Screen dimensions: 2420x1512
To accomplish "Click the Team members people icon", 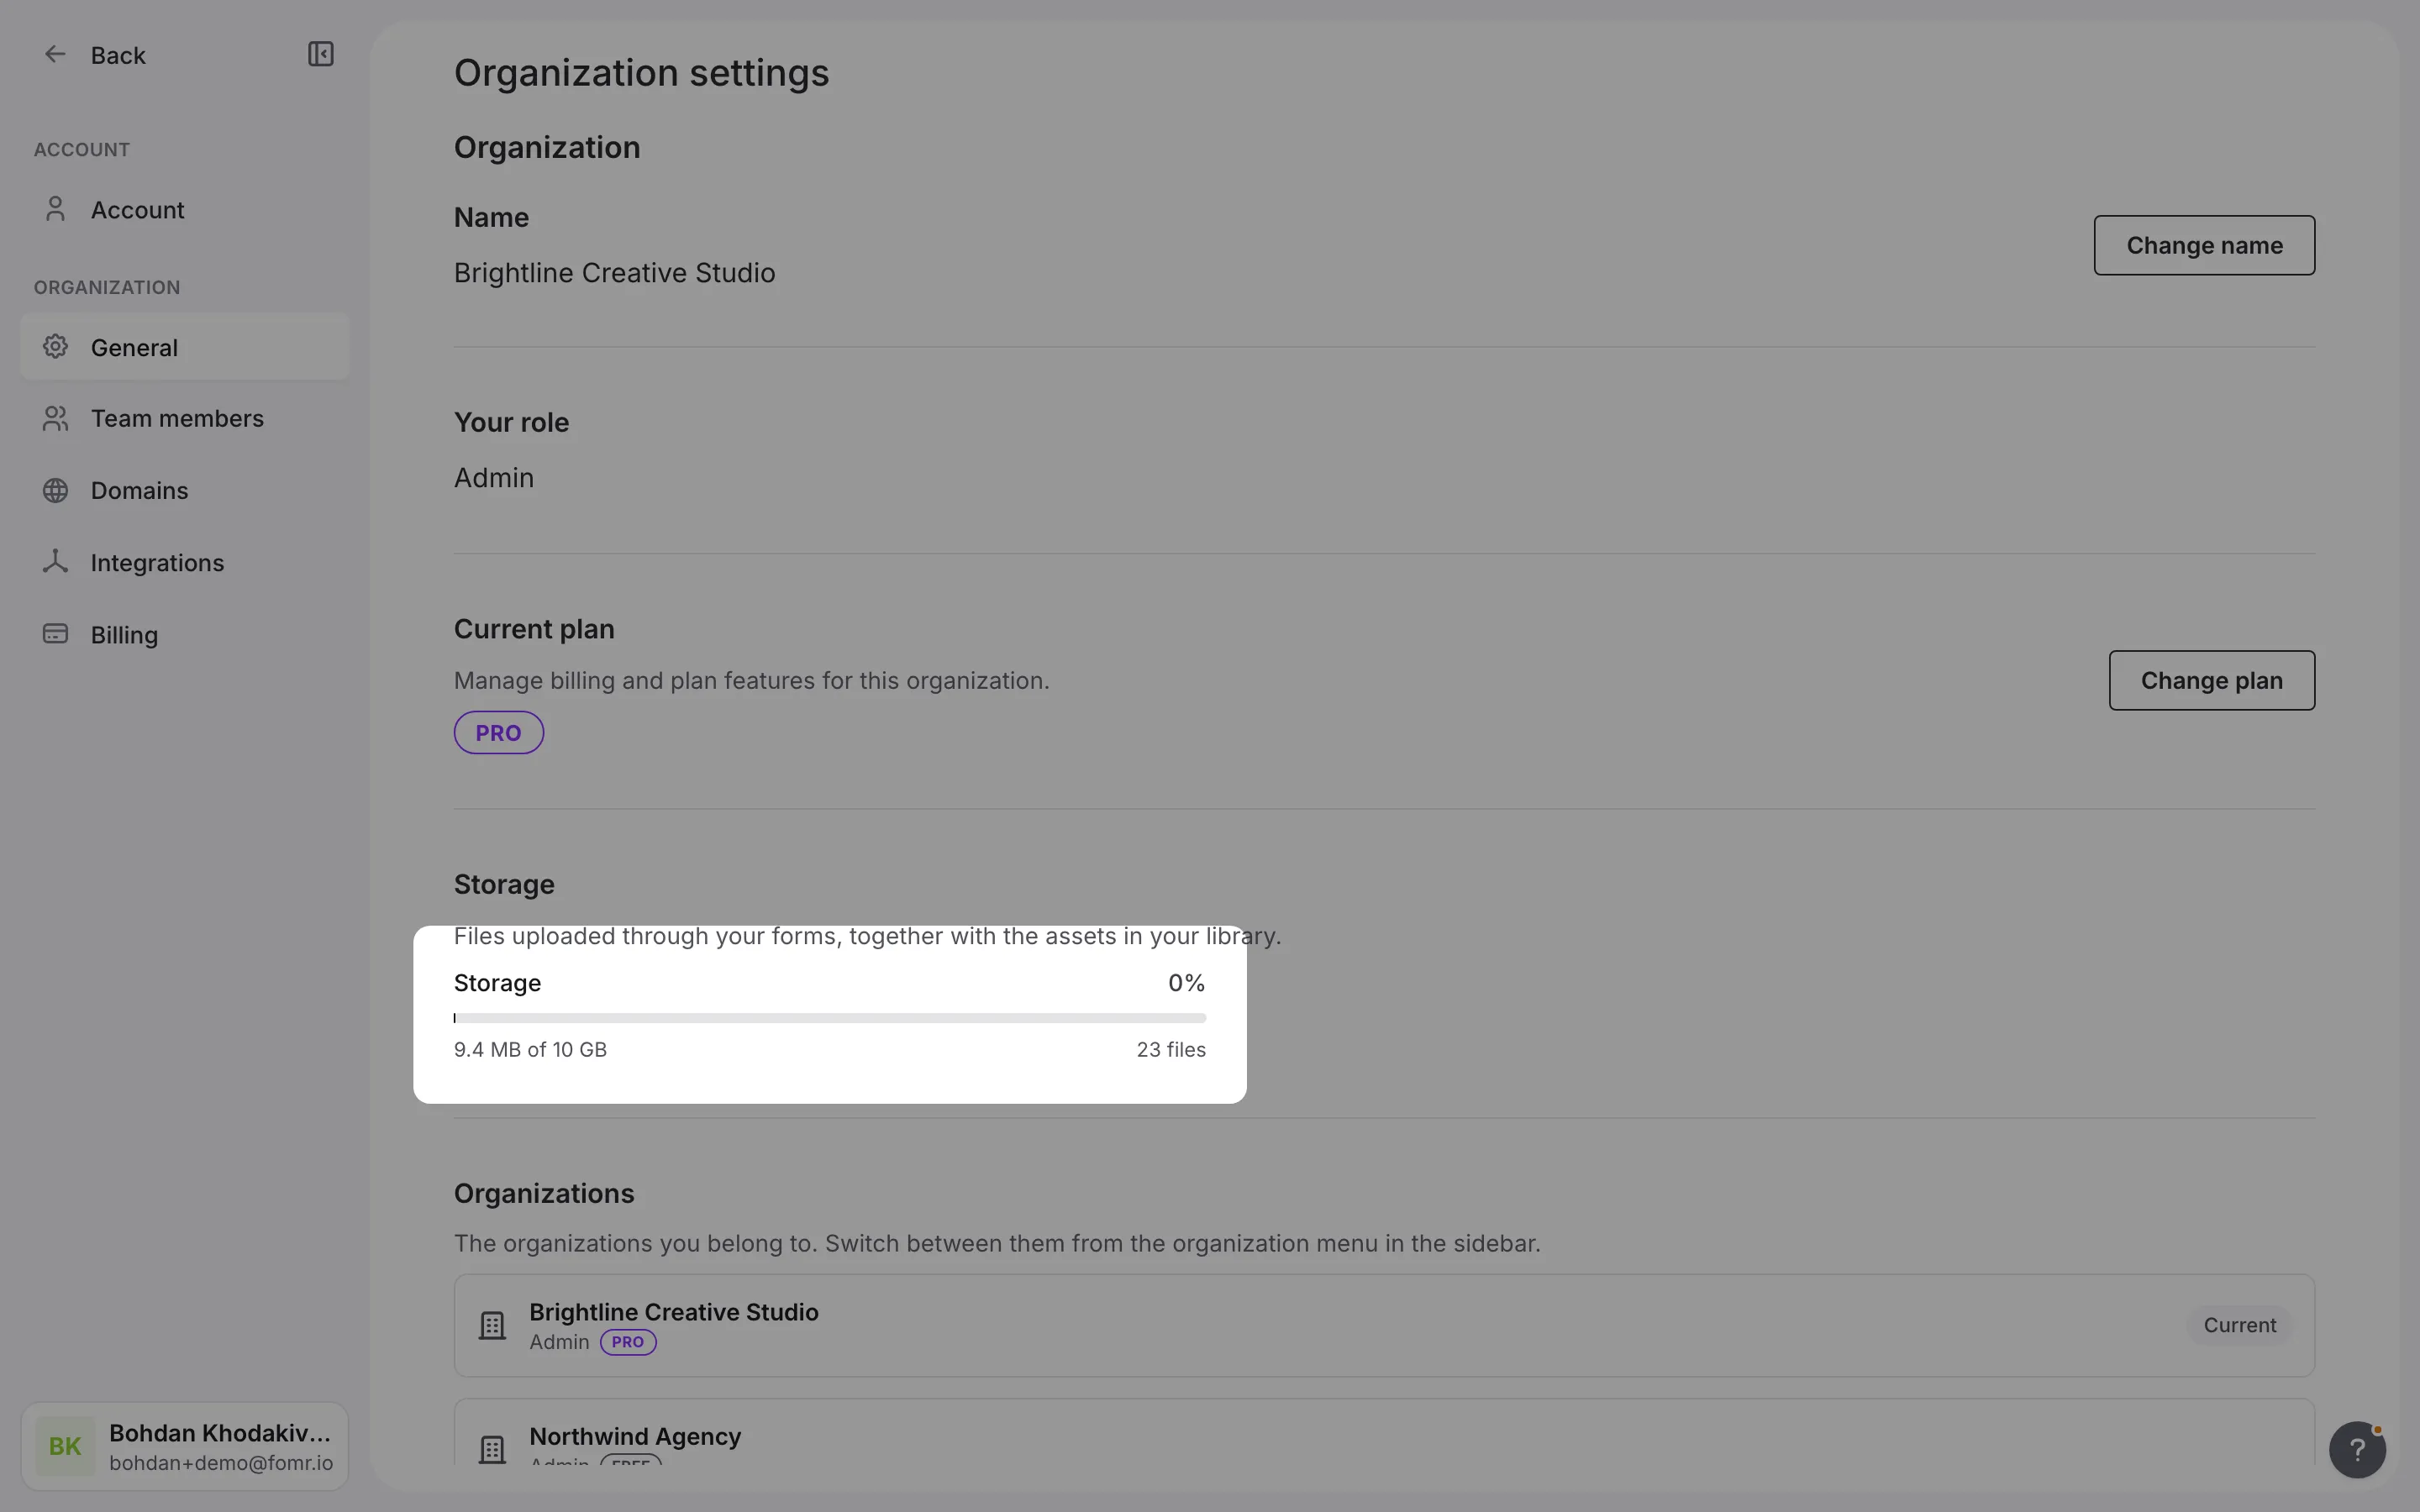I will coord(55,418).
